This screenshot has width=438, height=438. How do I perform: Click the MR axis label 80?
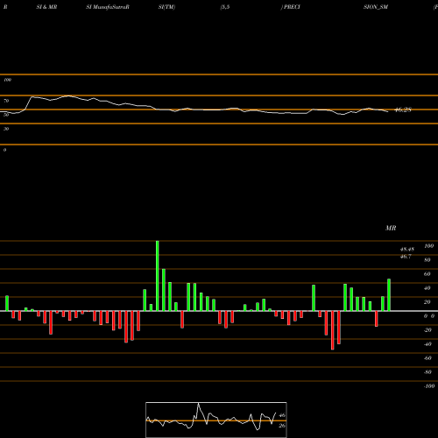pyautogui.click(x=427, y=260)
